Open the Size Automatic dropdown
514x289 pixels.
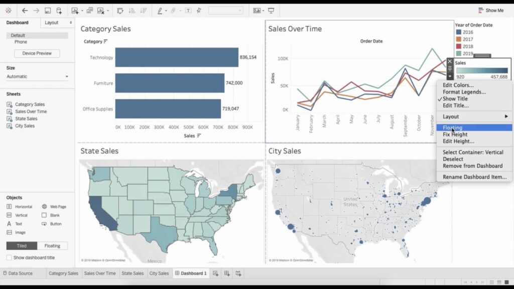pyautogui.click(x=38, y=76)
